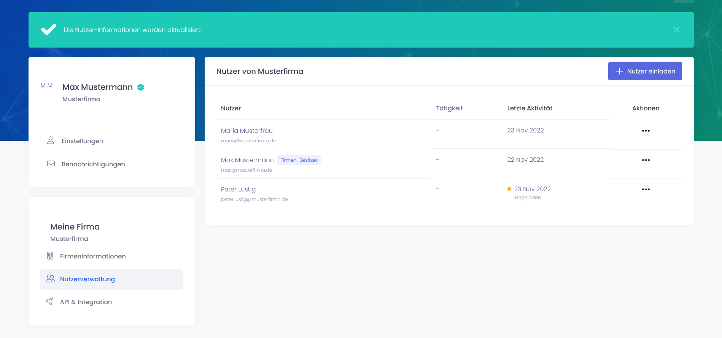The image size is (722, 338).
Task: Click the Peter Lustig user name
Action: click(x=238, y=189)
